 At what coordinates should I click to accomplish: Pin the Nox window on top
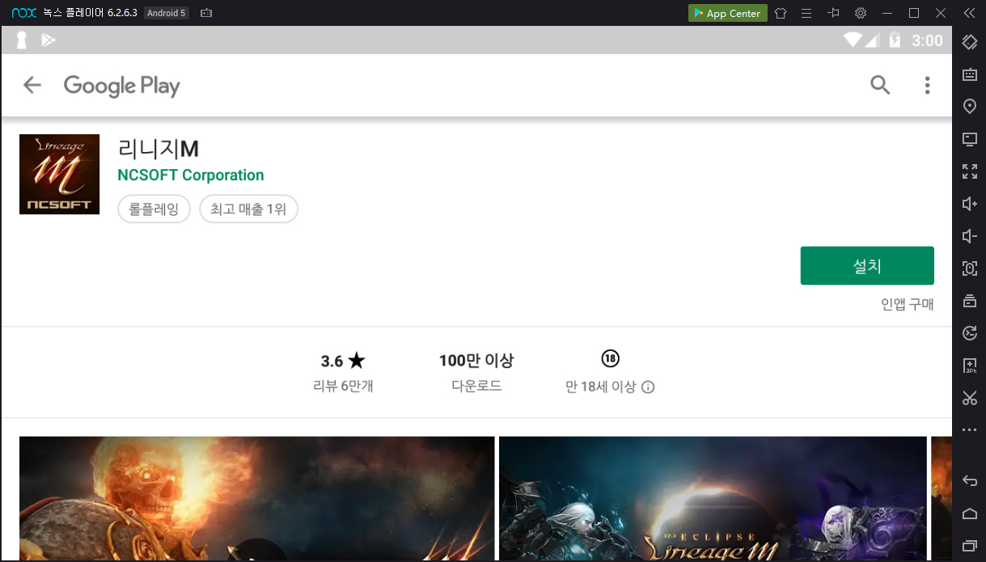click(x=834, y=13)
